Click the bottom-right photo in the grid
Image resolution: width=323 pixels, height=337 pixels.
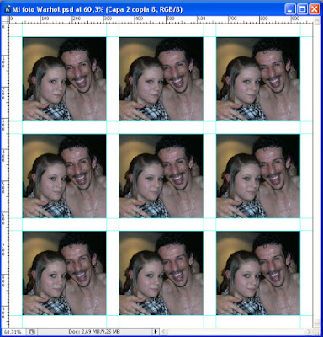258,273
